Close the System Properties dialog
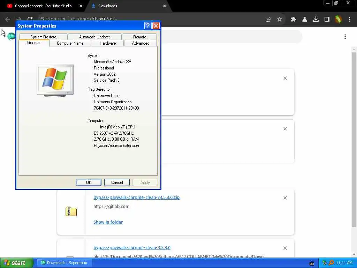The height and width of the screenshot is (268, 357). 156,25
